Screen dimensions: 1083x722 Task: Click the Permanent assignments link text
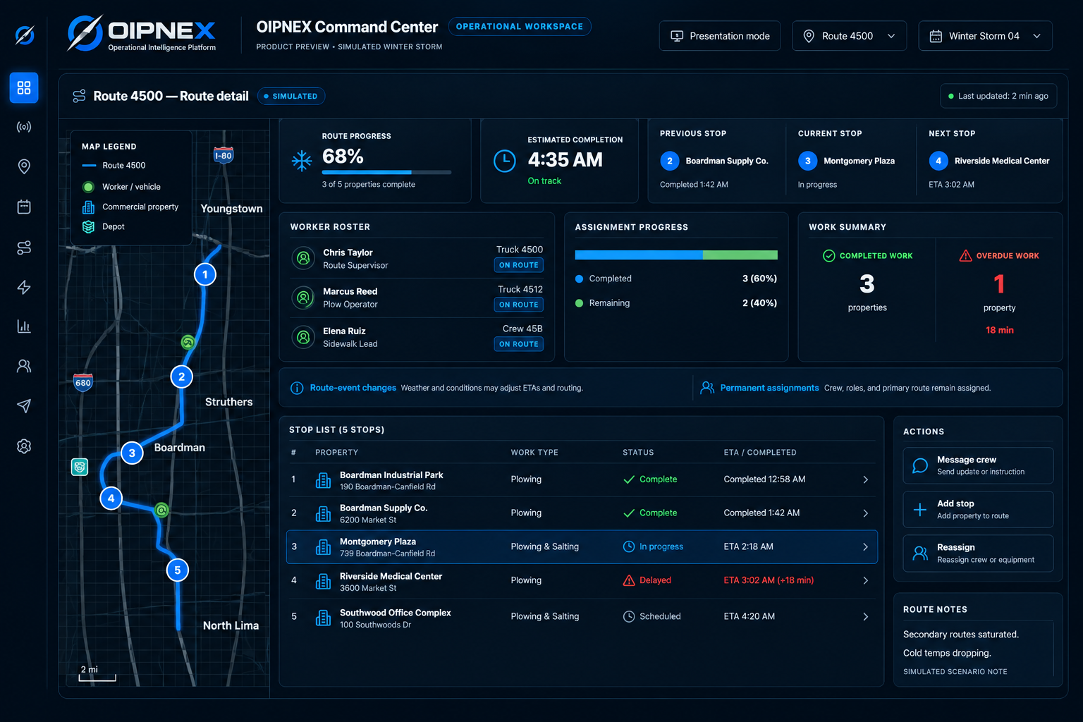769,388
